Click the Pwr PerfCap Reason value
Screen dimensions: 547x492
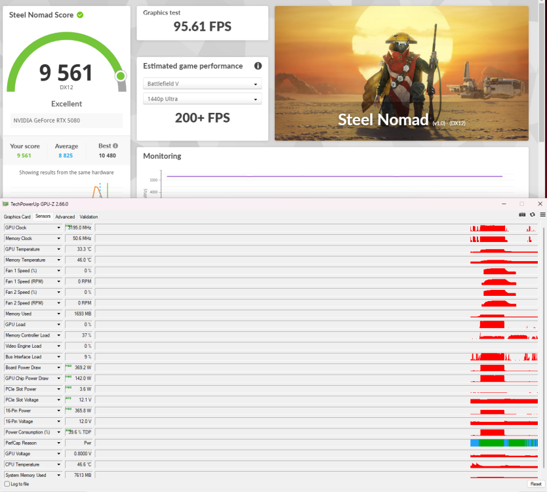pos(88,443)
